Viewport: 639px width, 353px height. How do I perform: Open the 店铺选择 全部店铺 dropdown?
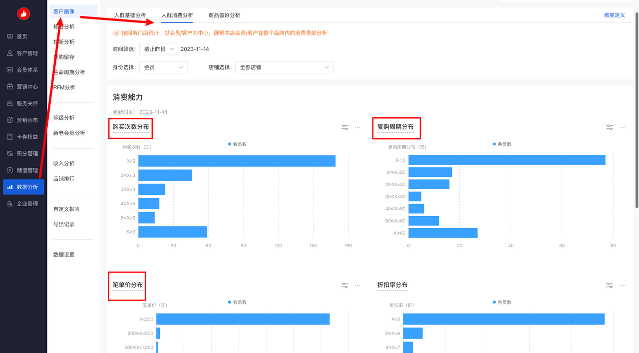[284, 67]
